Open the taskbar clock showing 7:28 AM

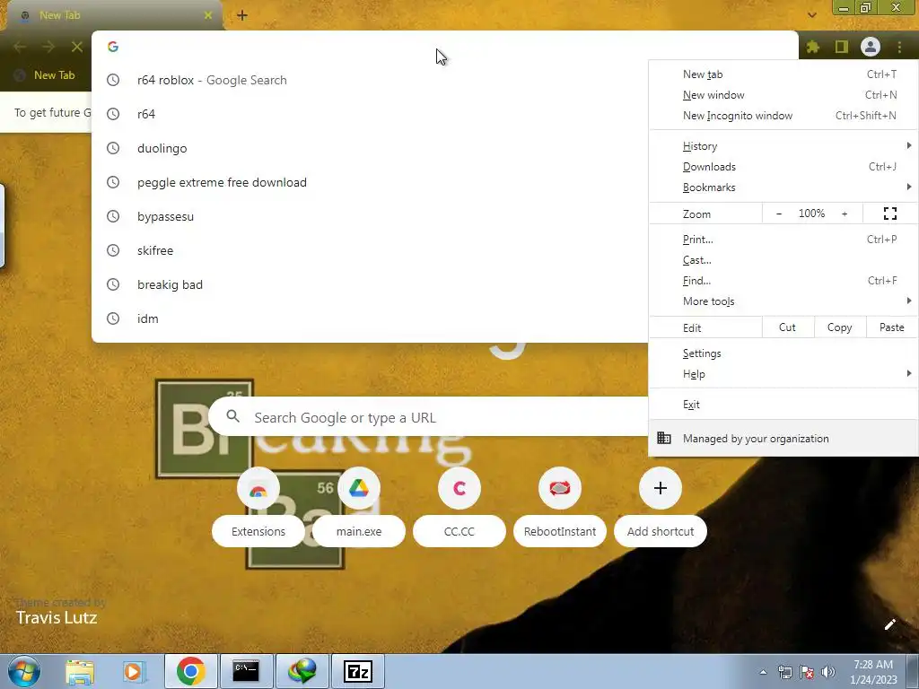coord(873,671)
